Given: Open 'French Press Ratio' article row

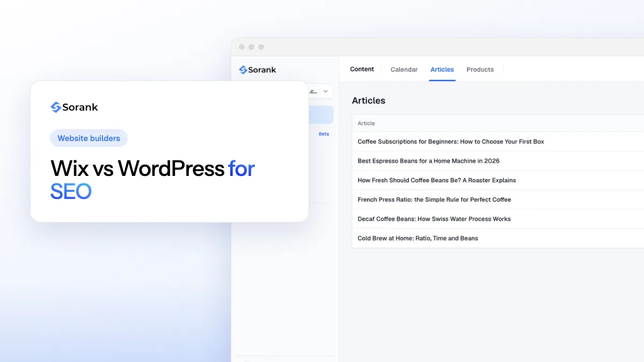Looking at the screenshot, I should pos(498,200).
